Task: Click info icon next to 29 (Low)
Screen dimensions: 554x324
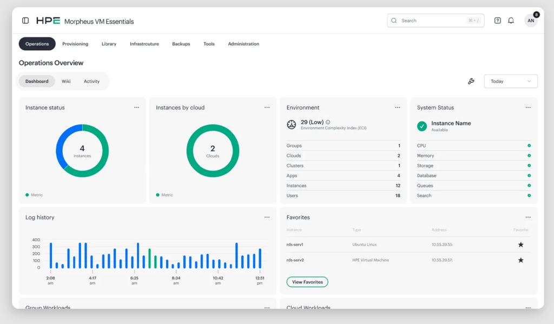Action: point(328,122)
